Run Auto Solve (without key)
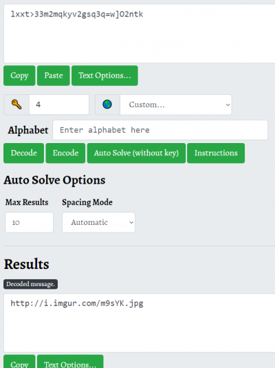Image resolution: width=275 pixels, height=368 pixels. (x=136, y=153)
